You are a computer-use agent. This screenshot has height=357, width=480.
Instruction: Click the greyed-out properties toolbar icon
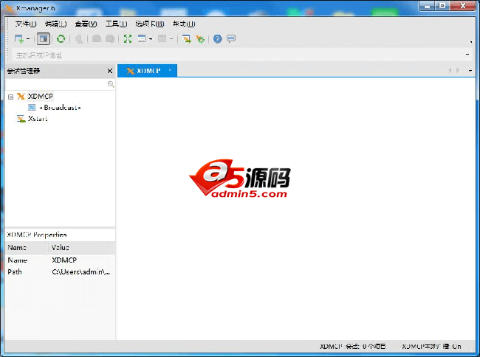pos(79,39)
